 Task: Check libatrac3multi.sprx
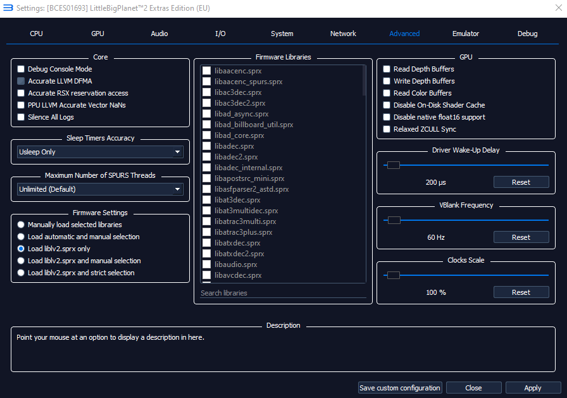point(206,221)
